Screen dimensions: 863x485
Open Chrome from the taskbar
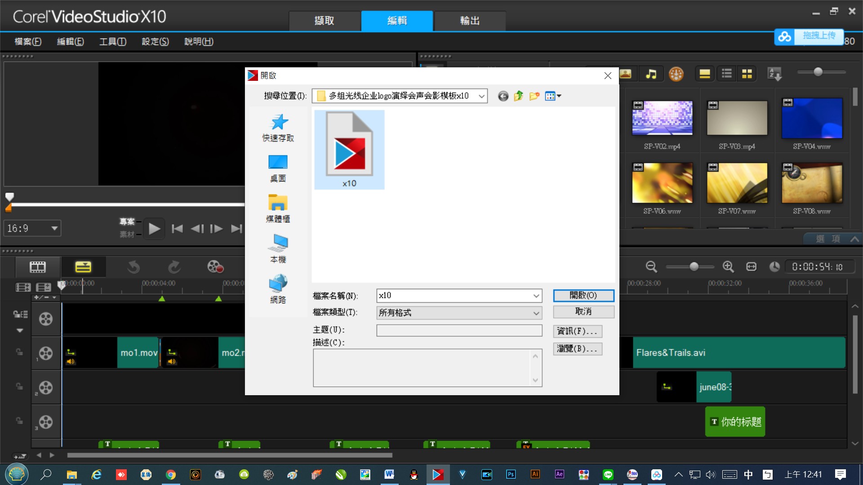point(171,475)
